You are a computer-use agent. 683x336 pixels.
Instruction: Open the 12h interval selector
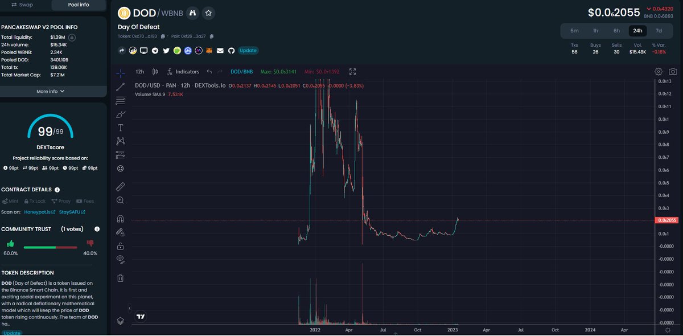[139, 72]
